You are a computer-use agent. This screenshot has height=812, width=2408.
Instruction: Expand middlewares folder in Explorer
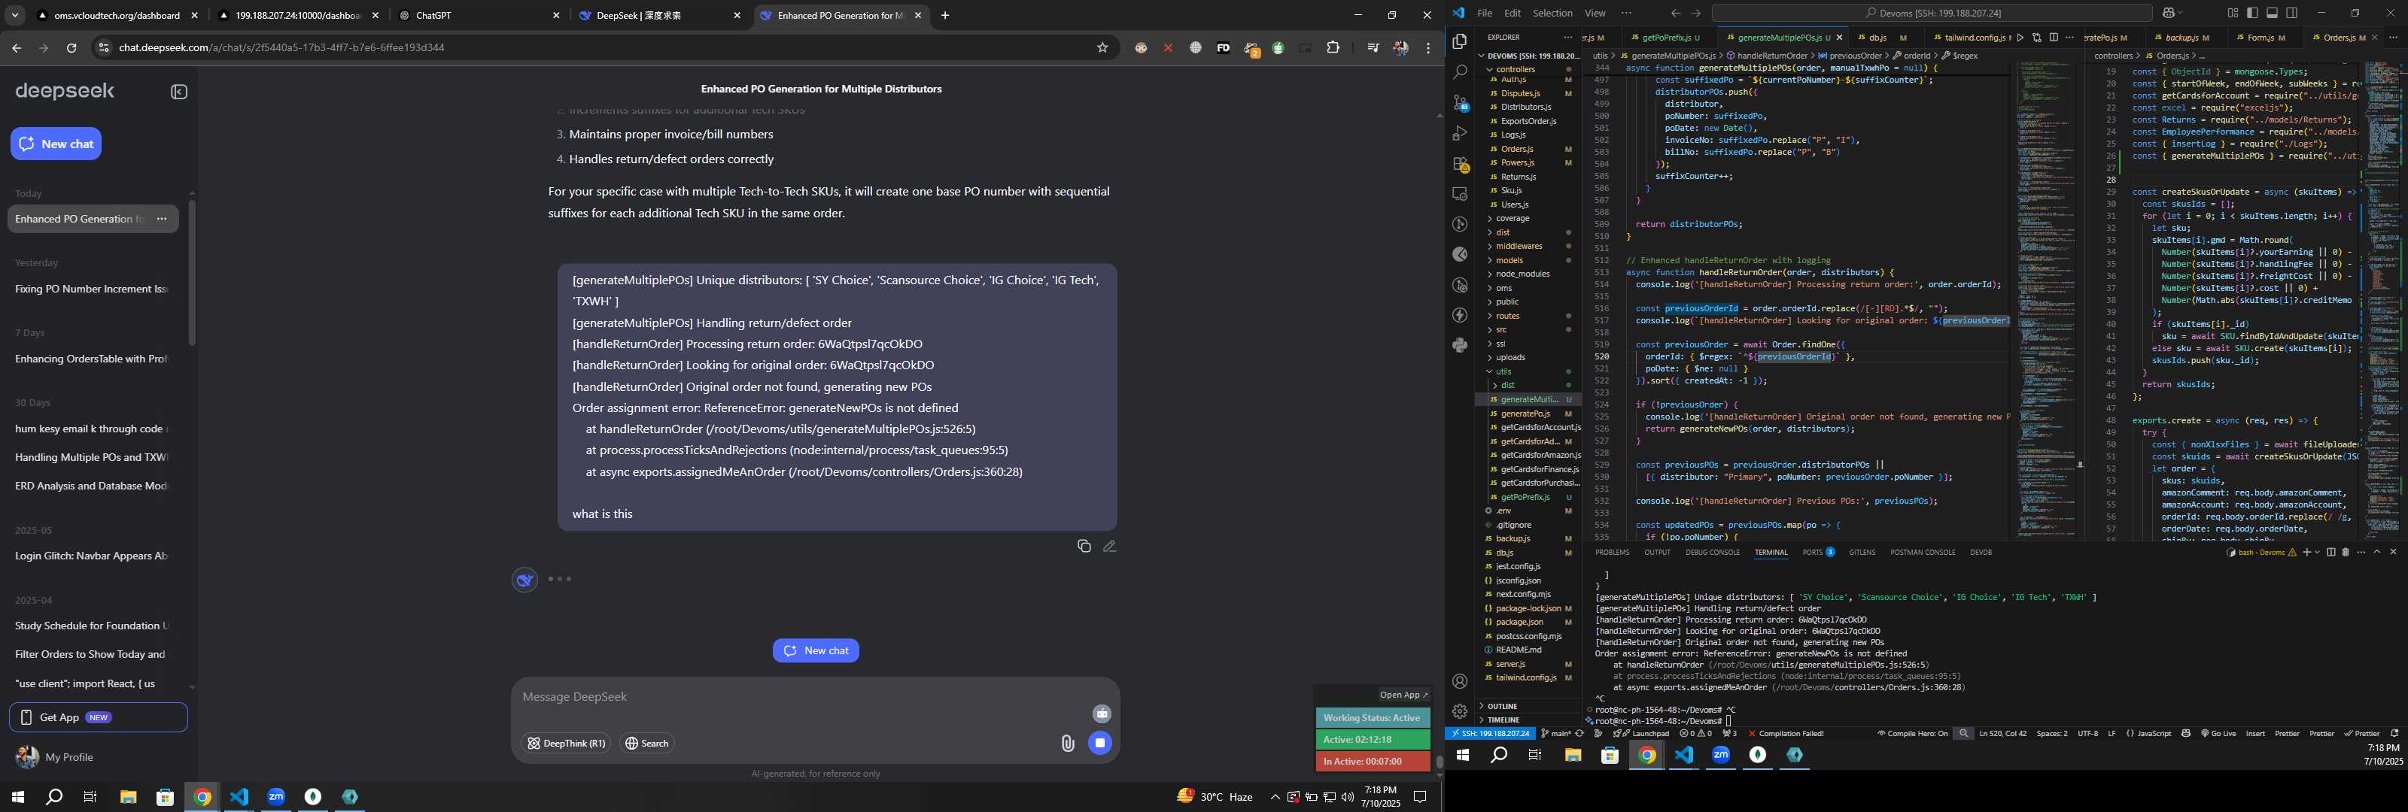(1518, 247)
